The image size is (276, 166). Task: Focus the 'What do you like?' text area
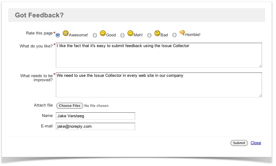click(159, 55)
